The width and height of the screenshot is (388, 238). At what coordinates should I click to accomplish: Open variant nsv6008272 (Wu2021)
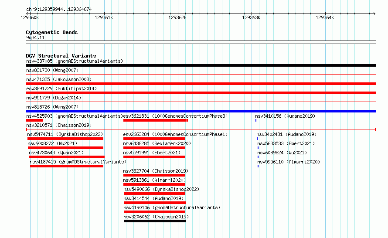[x=52, y=143]
